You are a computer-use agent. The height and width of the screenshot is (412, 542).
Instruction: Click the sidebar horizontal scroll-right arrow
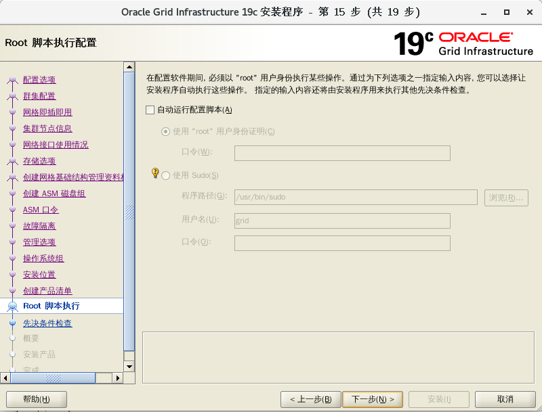(117, 378)
